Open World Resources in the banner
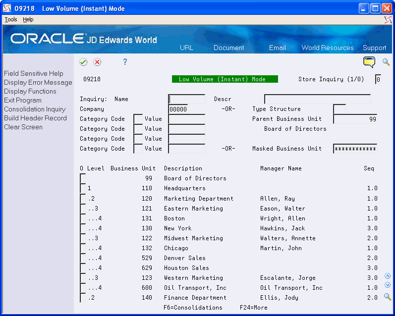395x316 pixels. tap(328, 48)
